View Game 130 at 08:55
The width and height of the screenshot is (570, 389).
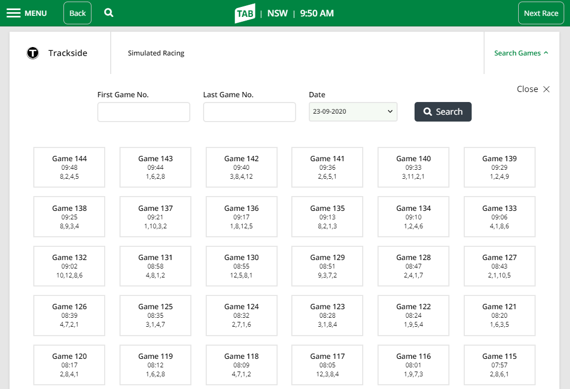point(241,266)
